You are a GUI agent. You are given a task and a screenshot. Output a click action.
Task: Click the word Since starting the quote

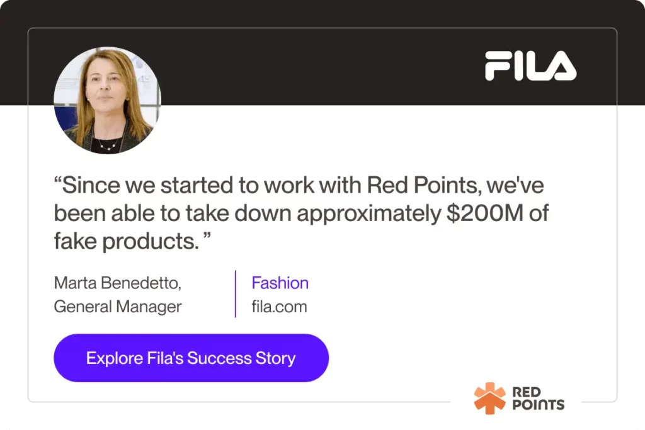[x=91, y=185]
